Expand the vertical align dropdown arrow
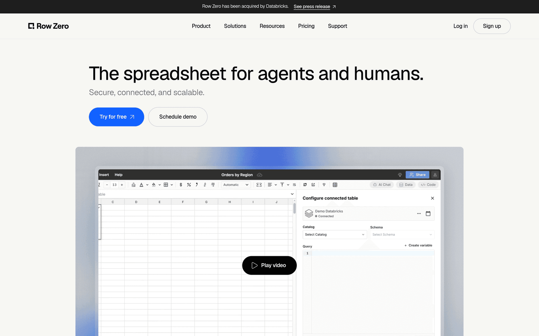Image resolution: width=539 pixels, height=336 pixels. coord(288,185)
